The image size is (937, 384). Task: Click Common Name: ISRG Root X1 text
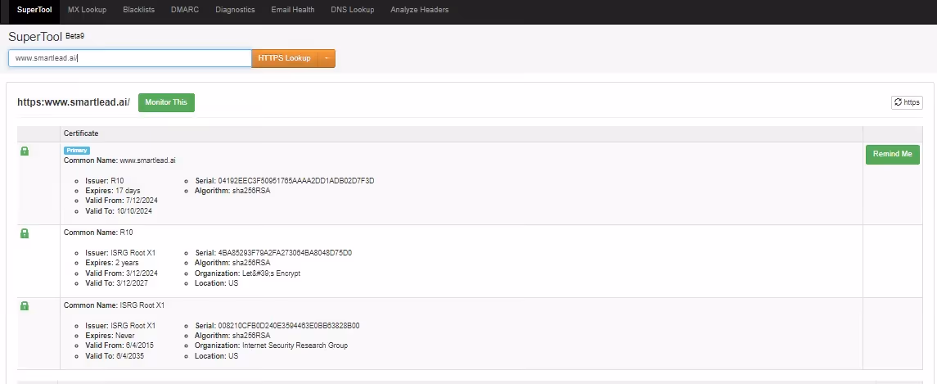point(114,305)
